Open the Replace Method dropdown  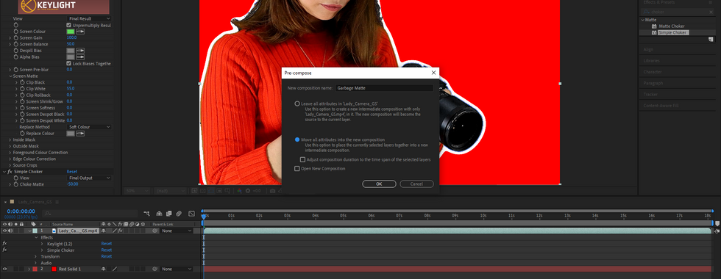point(89,127)
